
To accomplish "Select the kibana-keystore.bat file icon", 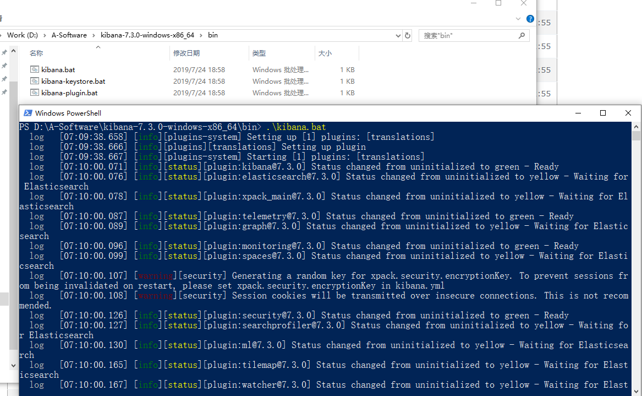I will coord(35,81).
